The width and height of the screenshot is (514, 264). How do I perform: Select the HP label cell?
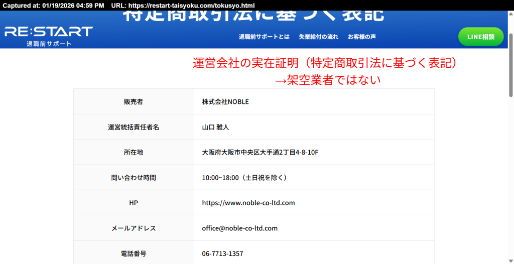click(134, 203)
